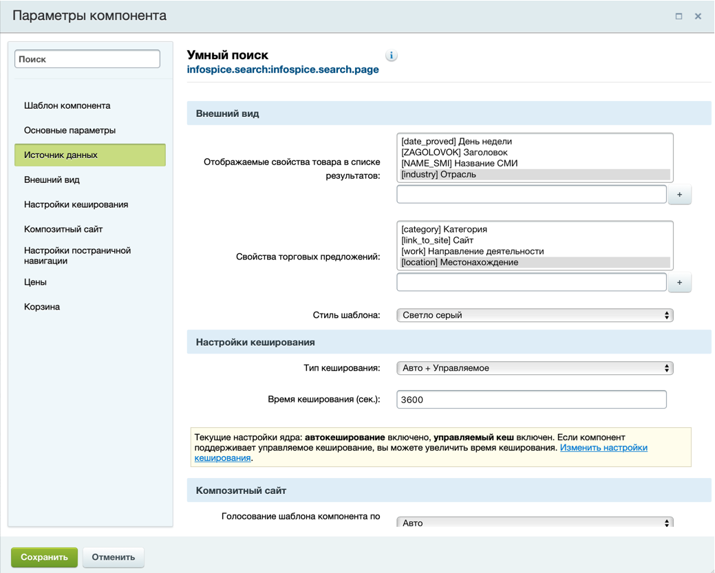This screenshot has width=715, height=573.
Task: Open the Корзина sidebar section
Action: point(42,307)
